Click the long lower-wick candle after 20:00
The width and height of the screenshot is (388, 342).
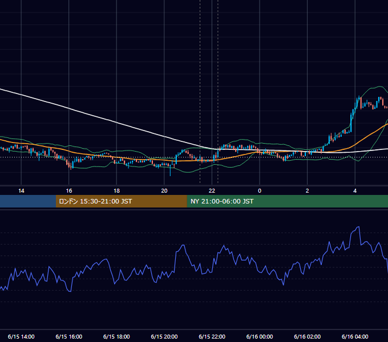(x=170, y=170)
